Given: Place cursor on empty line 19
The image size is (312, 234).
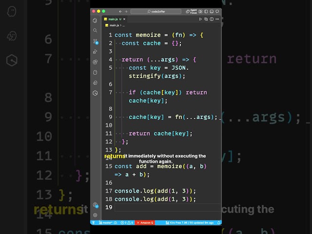Looking at the screenshot, I should [x=168, y=207].
